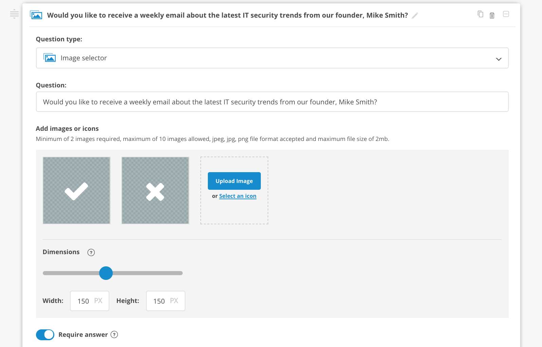
Task: Click into the Question text field
Action: [272, 102]
